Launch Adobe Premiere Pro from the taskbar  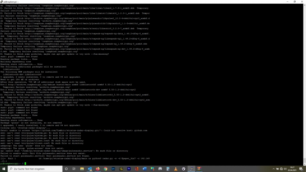click(x=129, y=169)
